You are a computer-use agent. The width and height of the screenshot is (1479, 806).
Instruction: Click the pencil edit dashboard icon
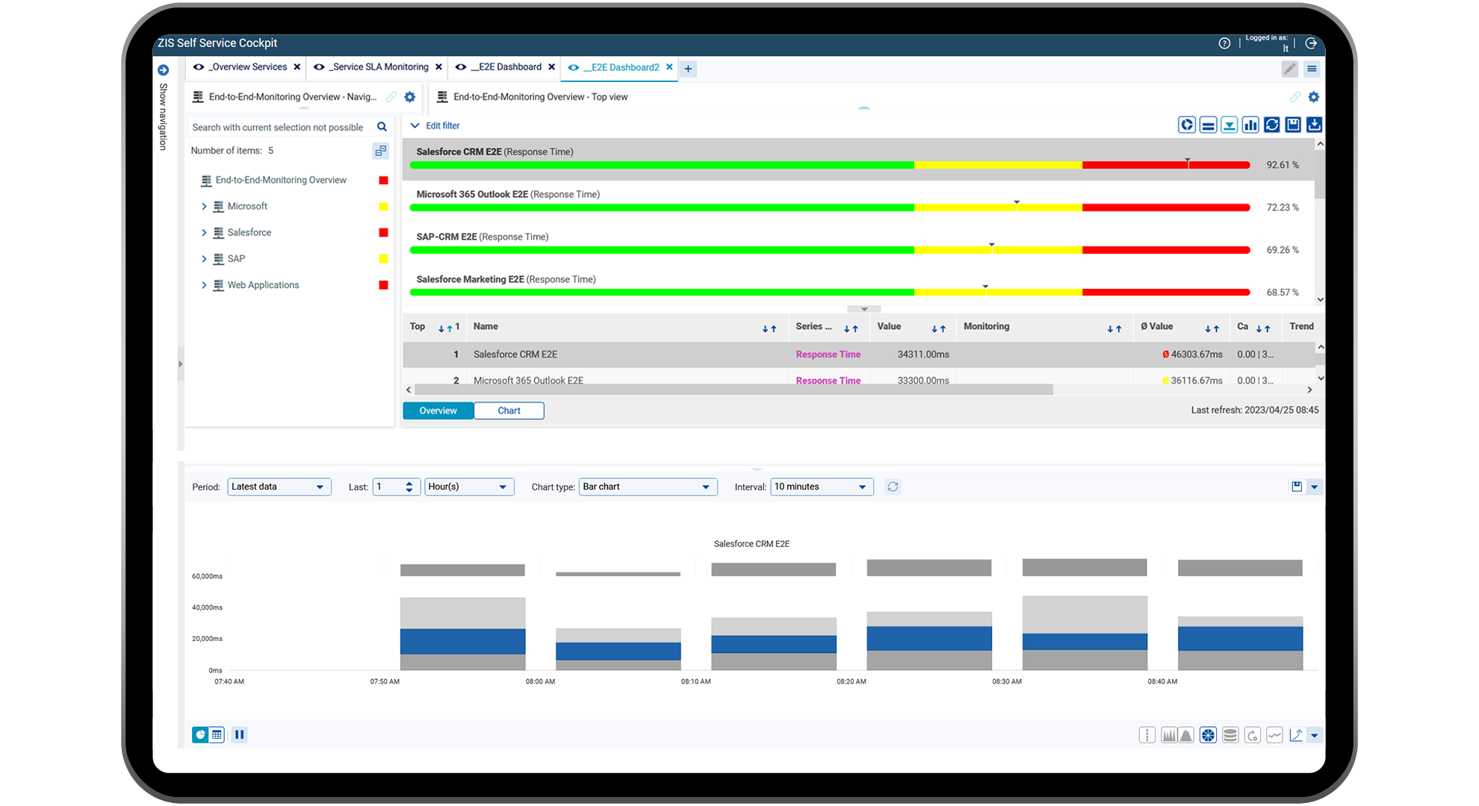coord(1289,69)
